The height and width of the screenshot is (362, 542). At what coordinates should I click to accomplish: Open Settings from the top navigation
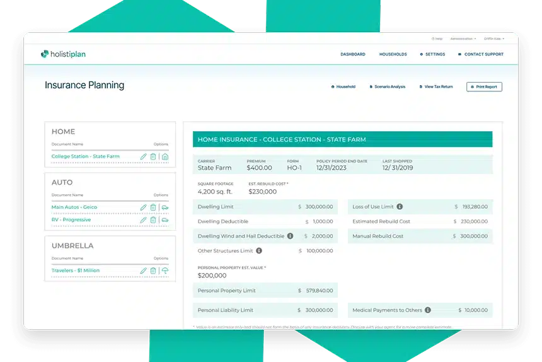[434, 54]
